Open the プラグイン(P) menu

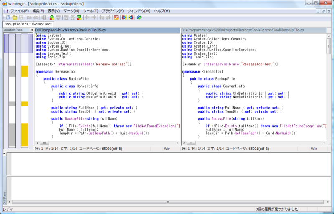(113, 11)
